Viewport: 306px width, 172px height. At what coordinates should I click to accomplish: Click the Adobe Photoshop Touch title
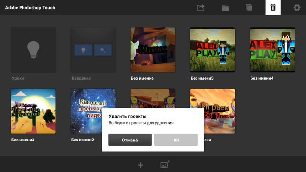pos(30,8)
